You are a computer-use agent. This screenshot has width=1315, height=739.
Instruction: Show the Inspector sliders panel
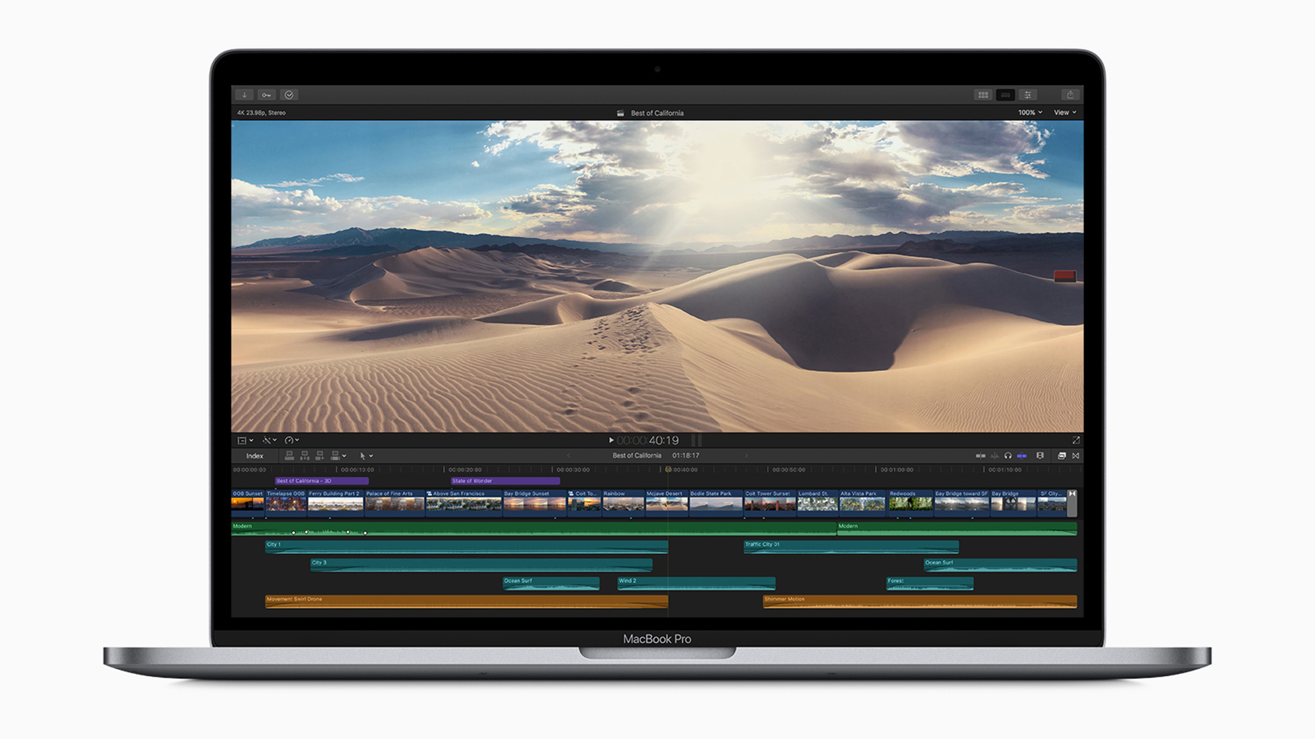click(x=1027, y=95)
